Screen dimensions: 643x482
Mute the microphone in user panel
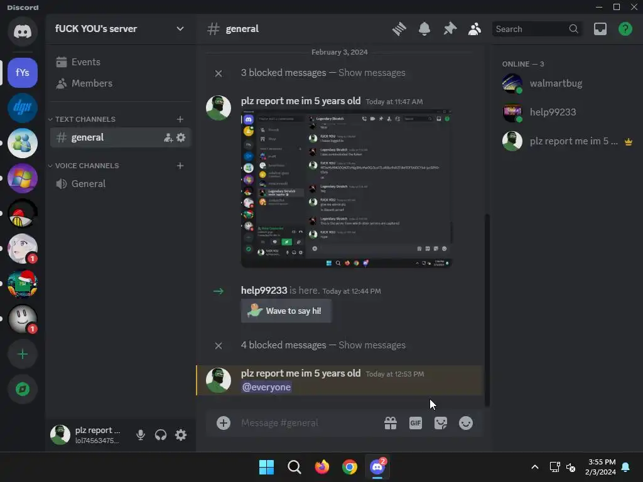[x=140, y=435]
